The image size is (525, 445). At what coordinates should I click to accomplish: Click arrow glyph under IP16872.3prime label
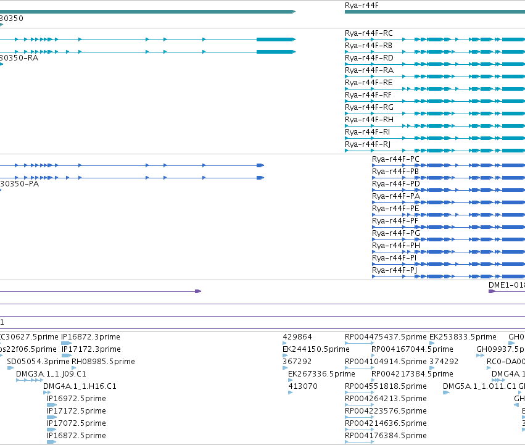(66, 343)
